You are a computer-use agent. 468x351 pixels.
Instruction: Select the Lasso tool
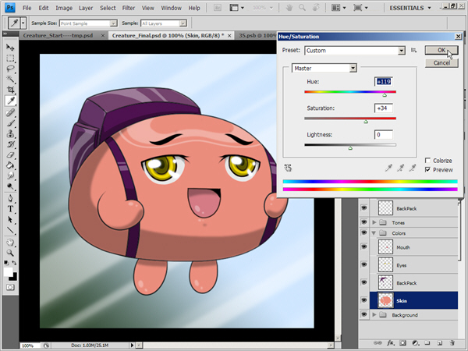10,69
